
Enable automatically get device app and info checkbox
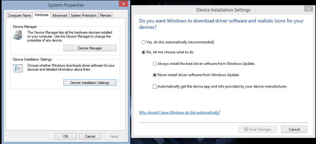point(155,86)
